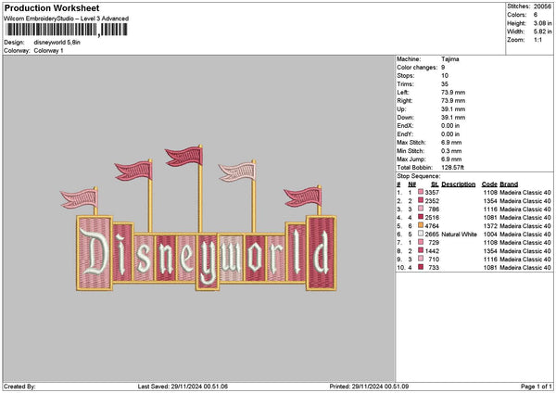Click the Max Stitch value 6.9 mm
Screen dimensions: 556x393
tap(451, 143)
